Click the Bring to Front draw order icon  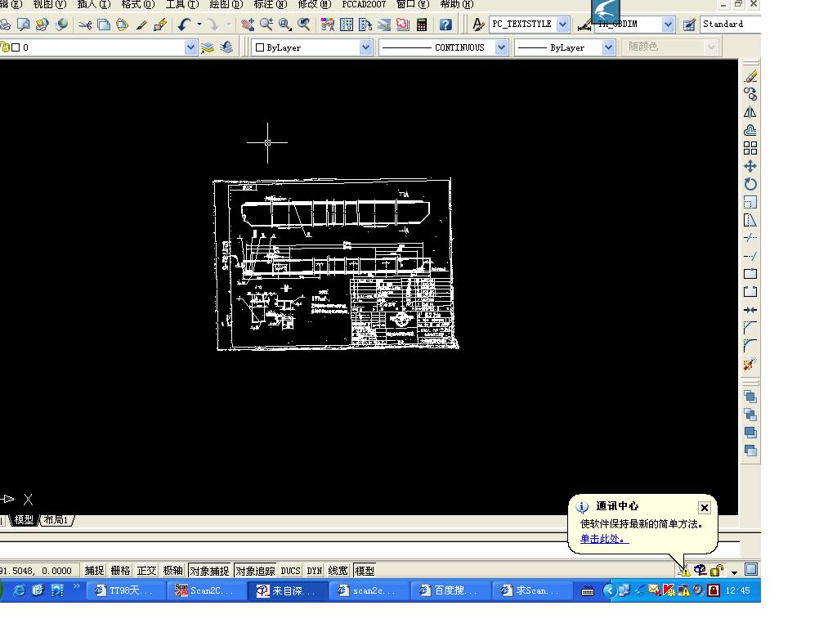(750, 397)
